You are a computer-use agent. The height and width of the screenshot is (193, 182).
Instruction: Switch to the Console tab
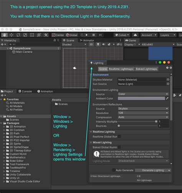click(x=25, y=92)
